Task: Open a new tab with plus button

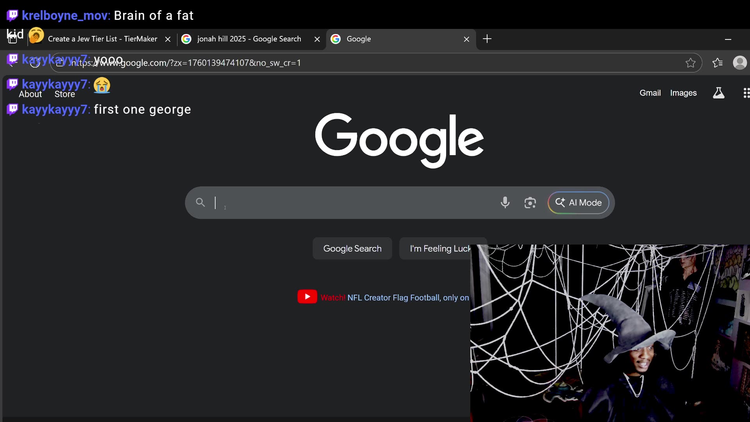Action: tap(487, 39)
